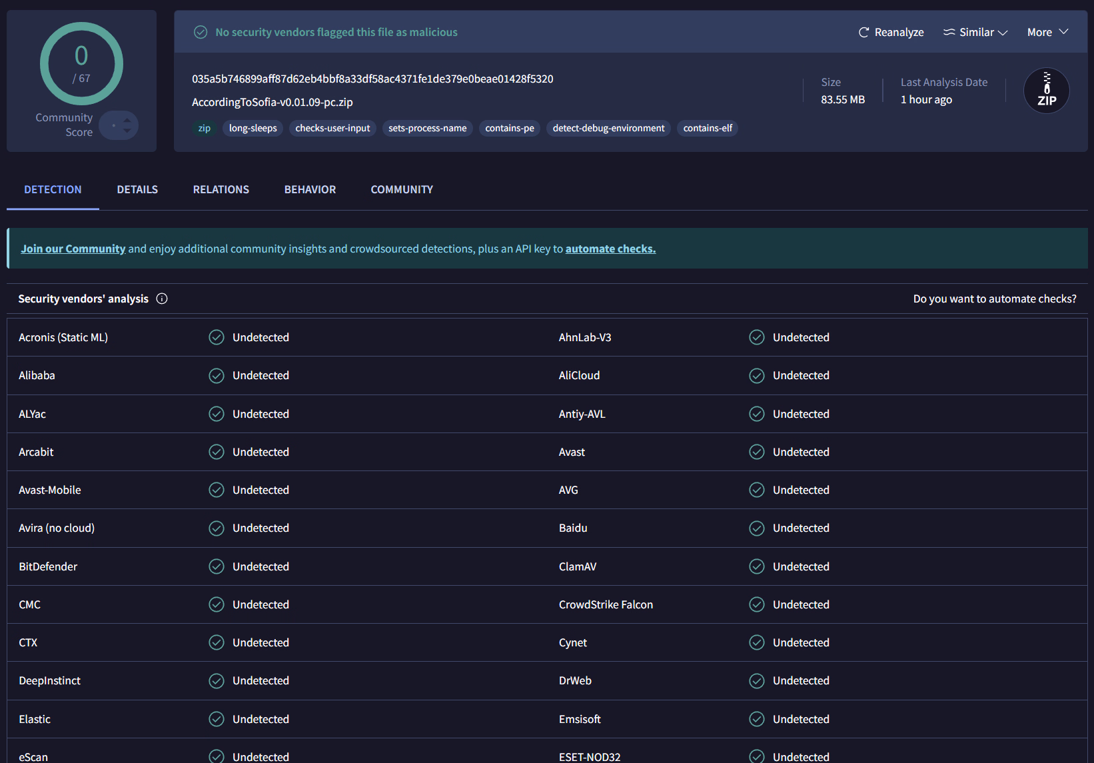
Task: Click the ZIP file type icon
Action: (1046, 91)
